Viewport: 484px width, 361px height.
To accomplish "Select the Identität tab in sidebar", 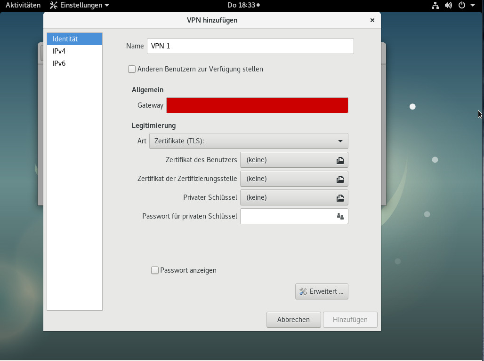I will tap(74, 39).
